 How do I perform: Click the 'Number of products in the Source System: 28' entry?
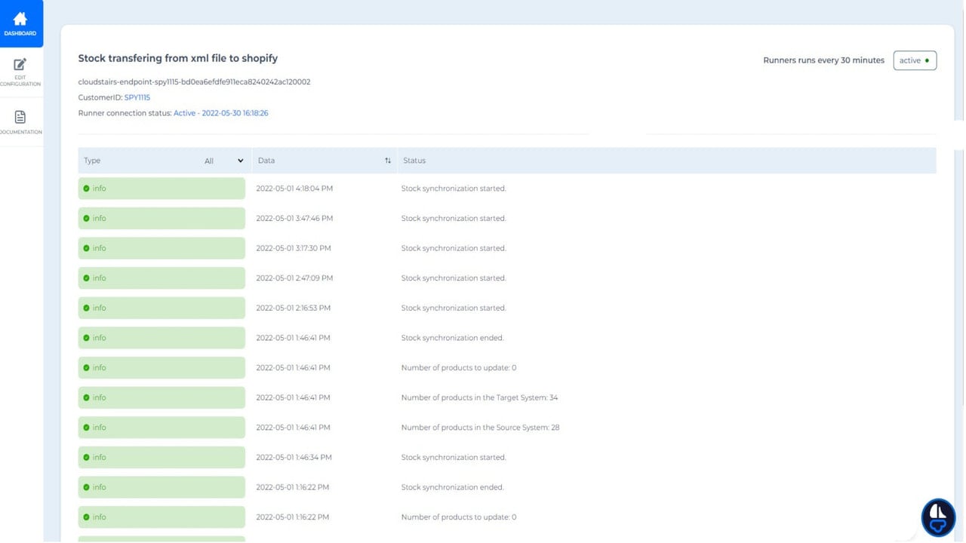pos(480,428)
